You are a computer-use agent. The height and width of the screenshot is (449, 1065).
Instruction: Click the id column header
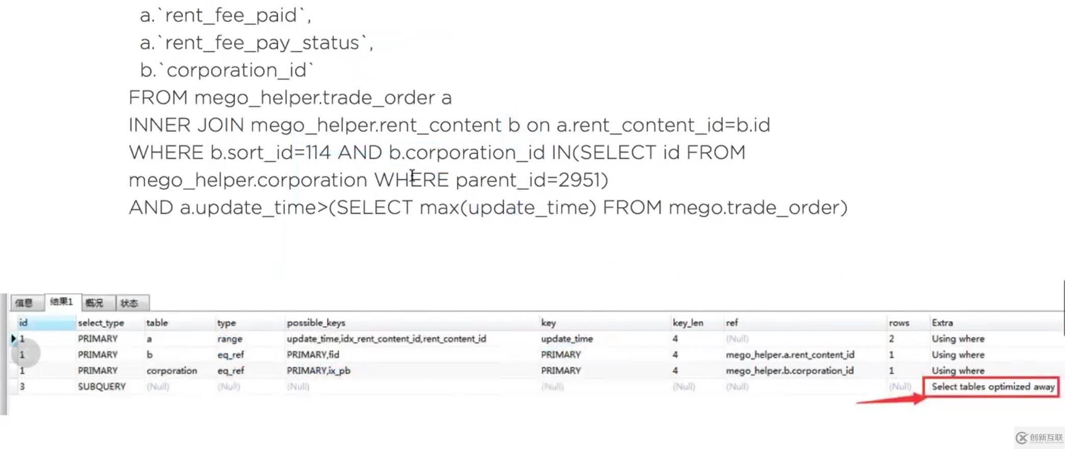tap(23, 322)
